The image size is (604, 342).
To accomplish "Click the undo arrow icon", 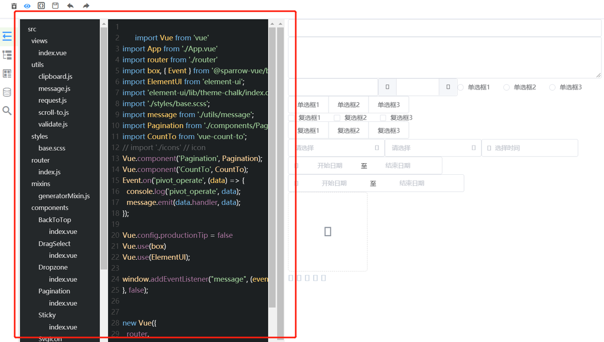I will tap(70, 6).
